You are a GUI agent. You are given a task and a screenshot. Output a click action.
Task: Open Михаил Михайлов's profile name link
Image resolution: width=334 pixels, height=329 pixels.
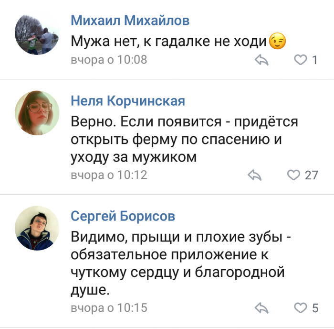point(130,21)
